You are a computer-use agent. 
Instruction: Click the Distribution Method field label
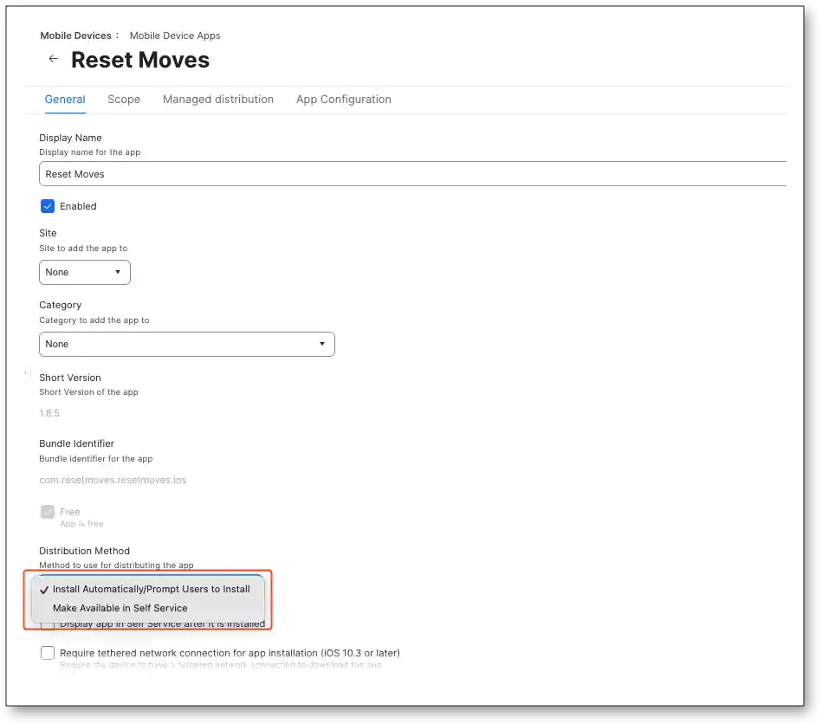click(84, 551)
